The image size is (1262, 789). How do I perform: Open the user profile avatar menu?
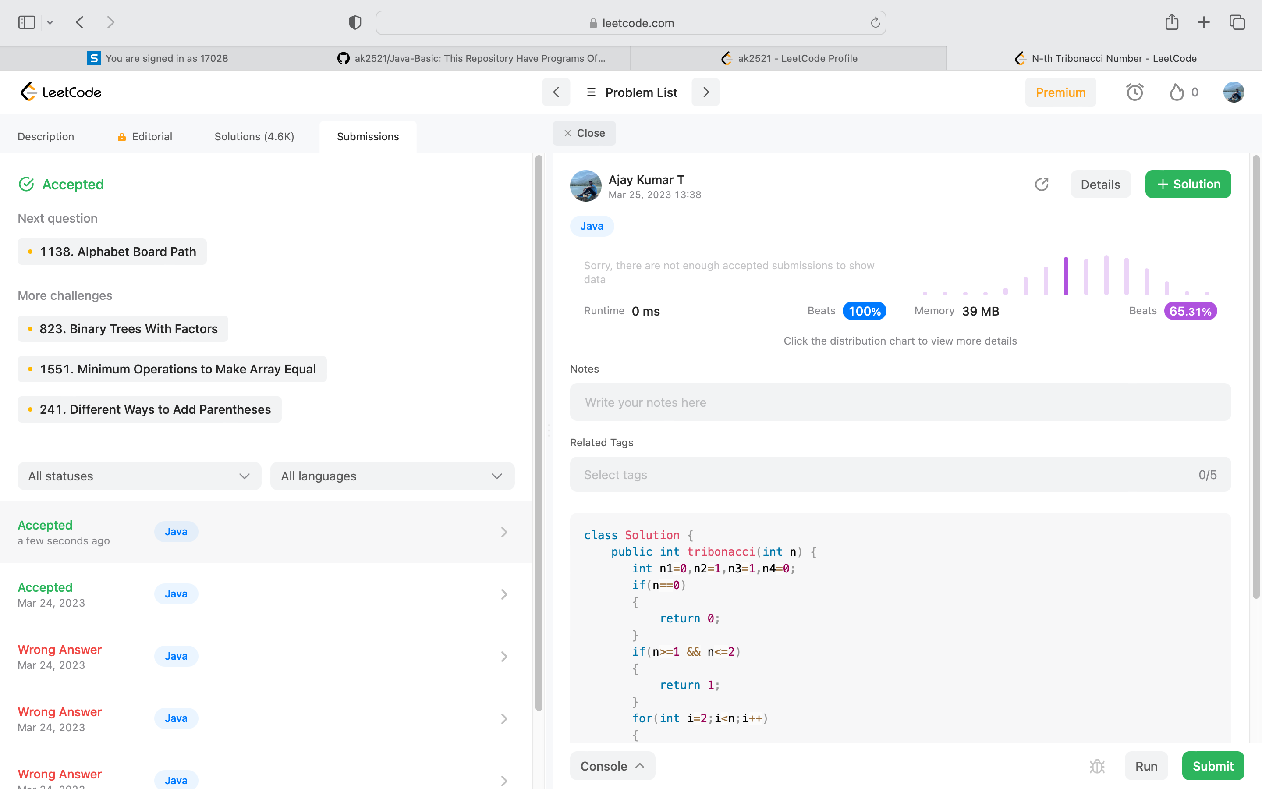[1234, 92]
